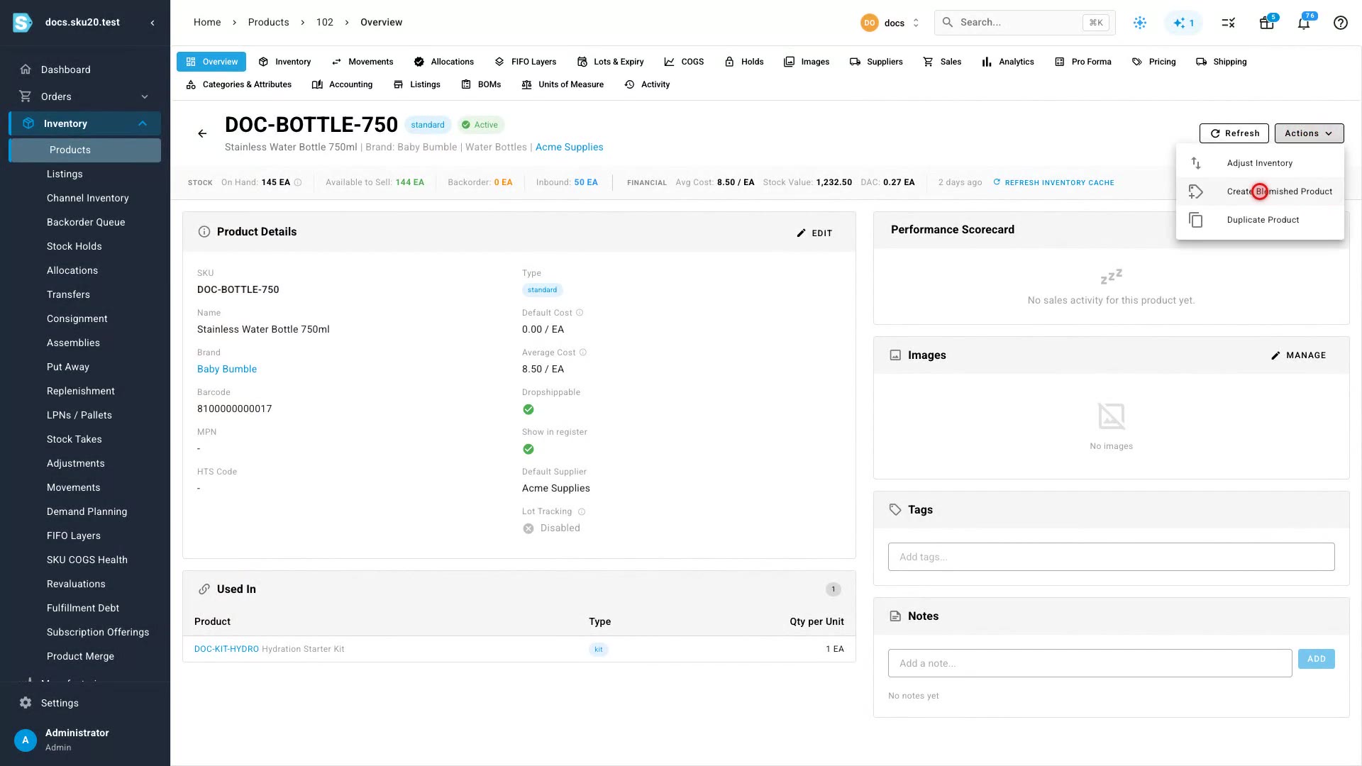
Task: Expand the Orders sidebar menu
Action: 84,96
